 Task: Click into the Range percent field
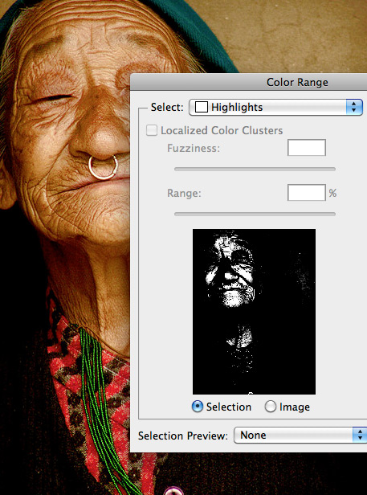point(307,193)
